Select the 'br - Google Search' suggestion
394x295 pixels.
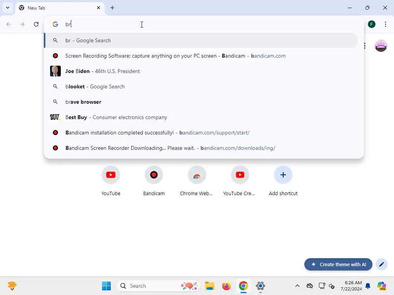(201, 40)
